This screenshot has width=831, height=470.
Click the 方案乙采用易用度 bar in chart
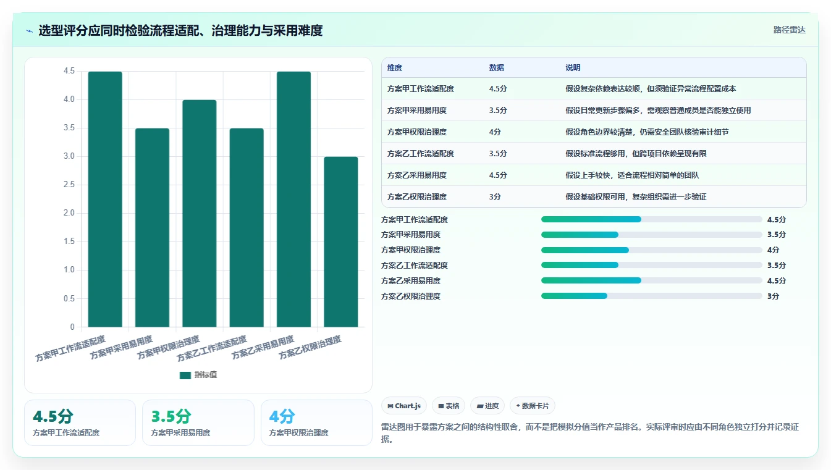click(x=293, y=199)
